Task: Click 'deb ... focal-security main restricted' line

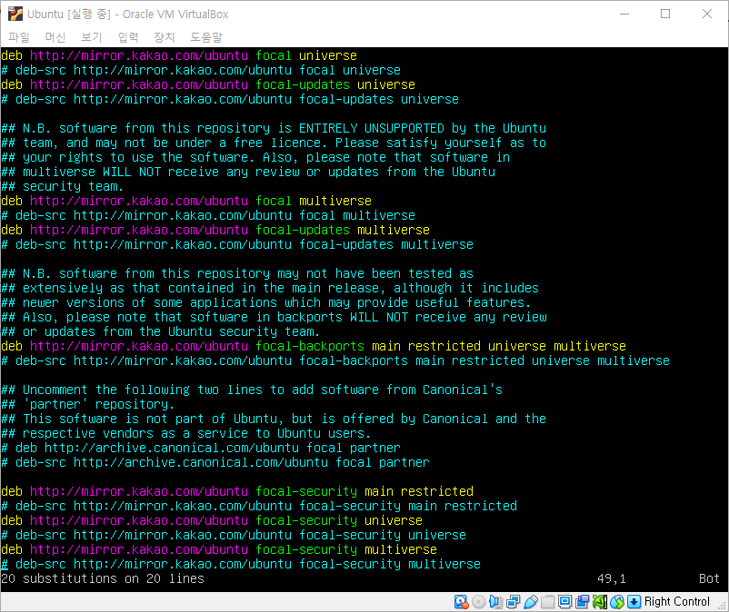Action: [237, 491]
